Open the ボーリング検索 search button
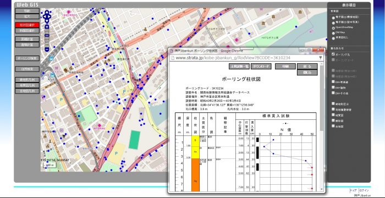Screen dimensions: 385x198 27,58
